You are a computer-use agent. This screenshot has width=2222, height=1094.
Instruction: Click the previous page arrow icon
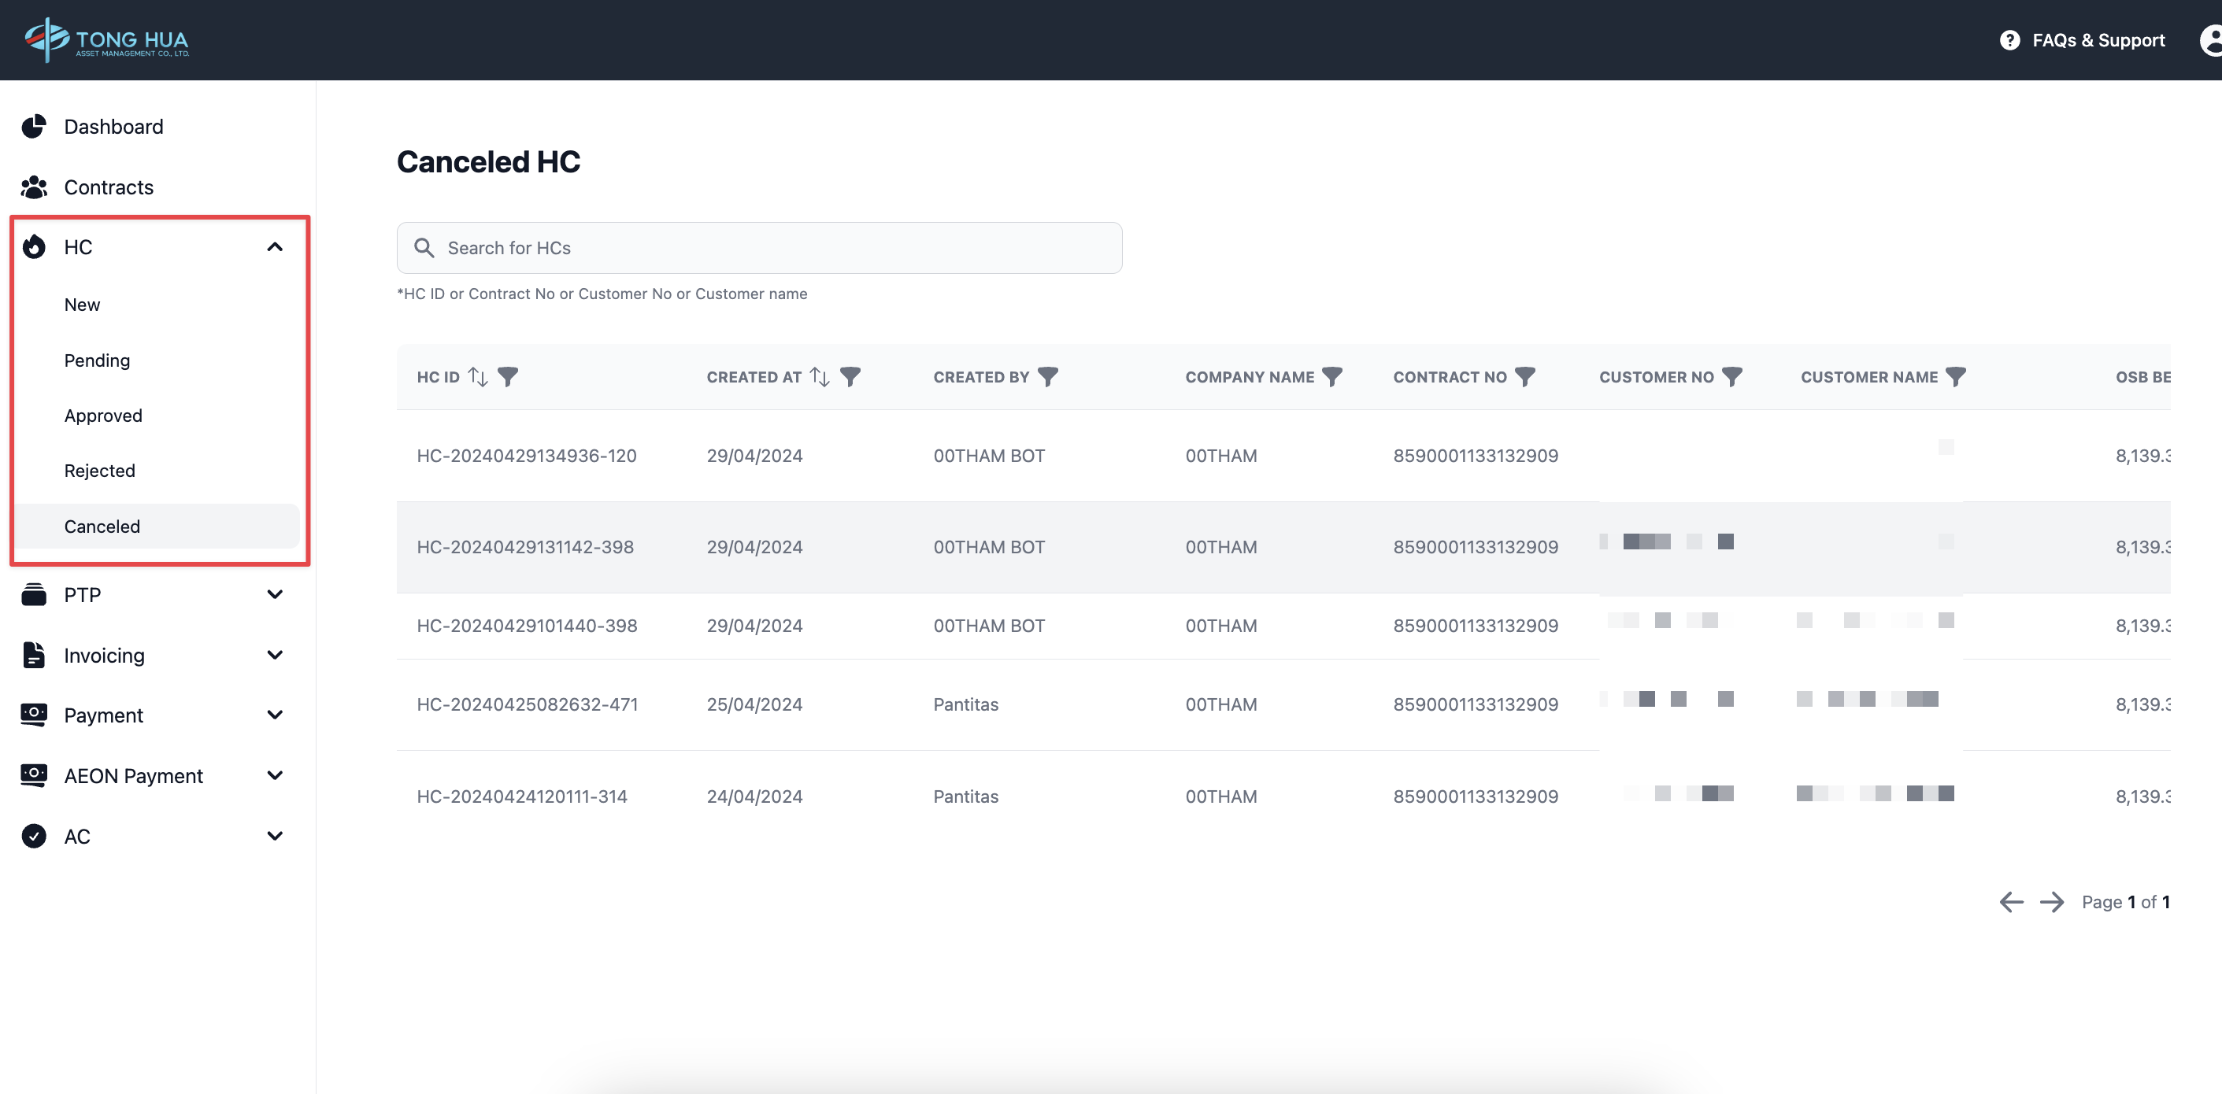pos(2011,902)
